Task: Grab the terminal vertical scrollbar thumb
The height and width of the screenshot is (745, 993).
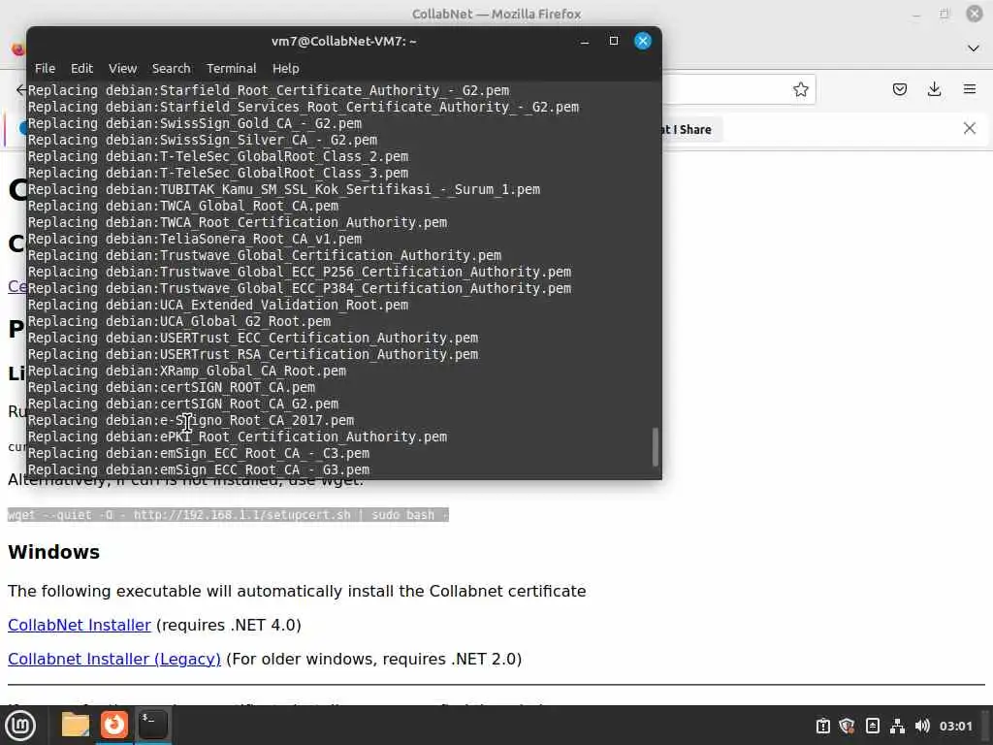Action: [x=656, y=446]
